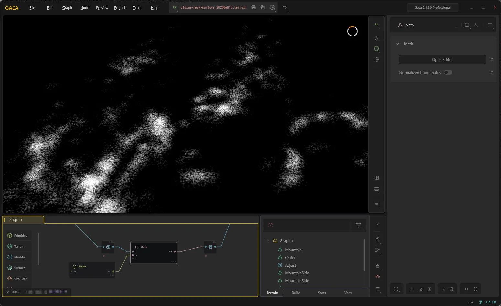Open the viewport sidebar list menu icon
The height and width of the screenshot is (306, 501).
click(x=376, y=205)
